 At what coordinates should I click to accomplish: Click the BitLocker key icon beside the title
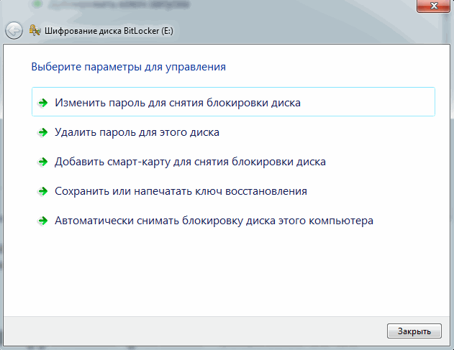click(35, 31)
